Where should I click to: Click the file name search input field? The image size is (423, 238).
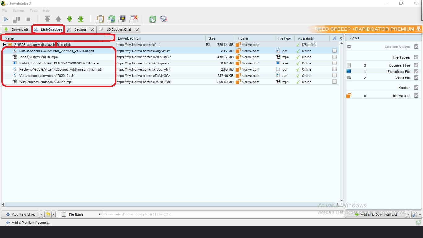point(223,214)
